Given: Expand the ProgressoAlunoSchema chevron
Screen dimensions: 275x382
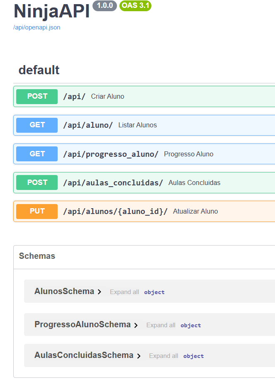Looking at the screenshot, I should [x=136, y=325].
